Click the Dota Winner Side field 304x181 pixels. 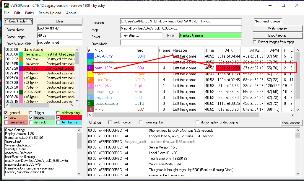tap(60, 43)
